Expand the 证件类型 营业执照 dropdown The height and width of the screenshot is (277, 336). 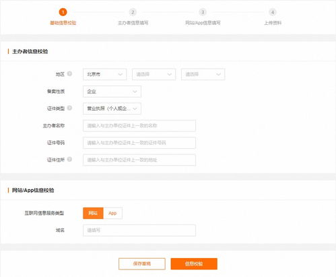click(112, 109)
